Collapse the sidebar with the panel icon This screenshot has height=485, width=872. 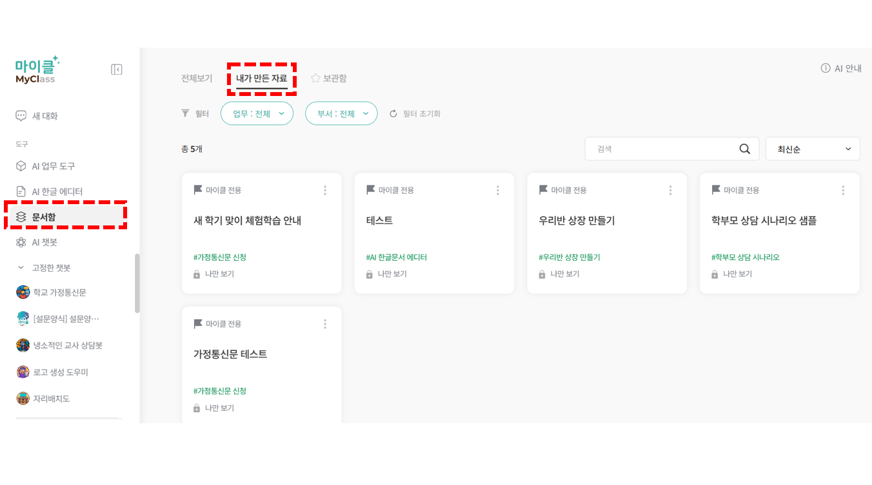point(117,70)
